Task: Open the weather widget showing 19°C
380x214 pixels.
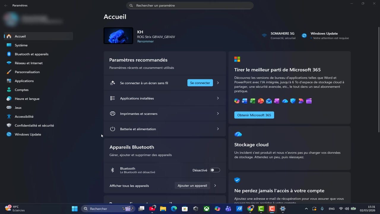Action: [x=15, y=208]
